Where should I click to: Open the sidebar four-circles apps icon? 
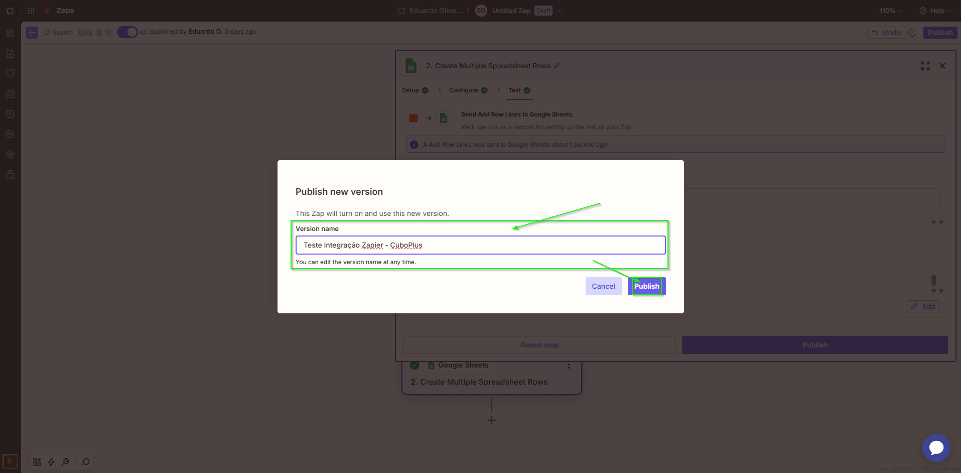[x=10, y=34]
